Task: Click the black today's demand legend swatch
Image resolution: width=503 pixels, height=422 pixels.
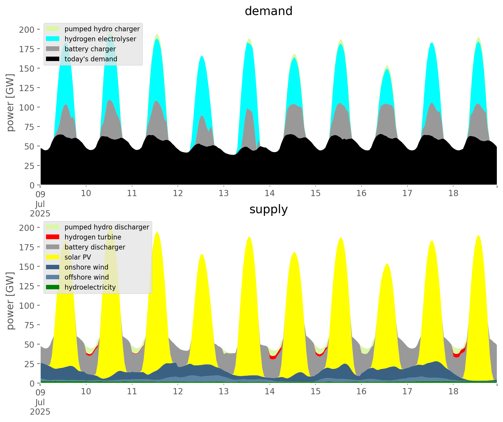Action: tap(53, 59)
